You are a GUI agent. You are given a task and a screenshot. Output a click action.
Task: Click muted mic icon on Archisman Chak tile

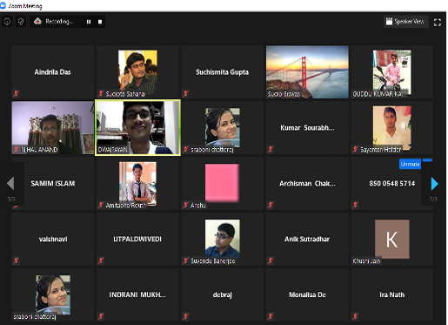coord(271,205)
